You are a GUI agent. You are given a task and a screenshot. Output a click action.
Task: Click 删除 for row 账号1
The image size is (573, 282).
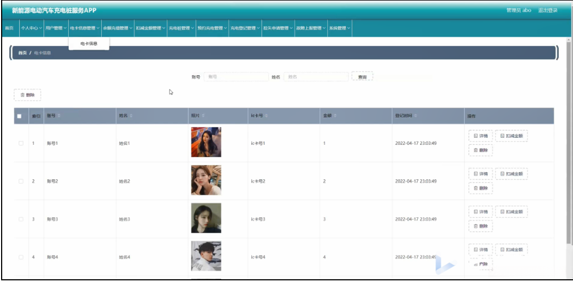(481, 150)
